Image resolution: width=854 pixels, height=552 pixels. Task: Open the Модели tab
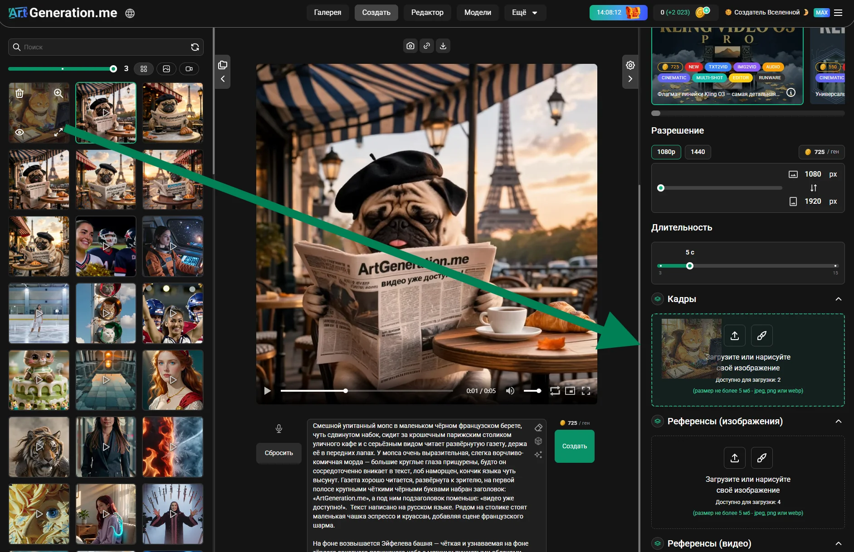tap(478, 13)
